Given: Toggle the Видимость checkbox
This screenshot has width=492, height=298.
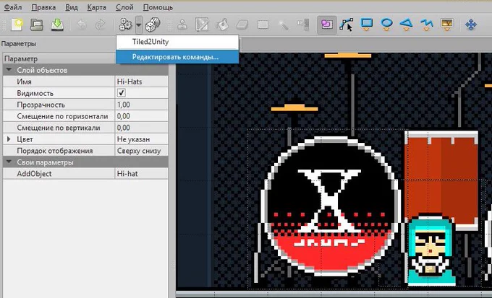Looking at the screenshot, I should click(x=122, y=93).
